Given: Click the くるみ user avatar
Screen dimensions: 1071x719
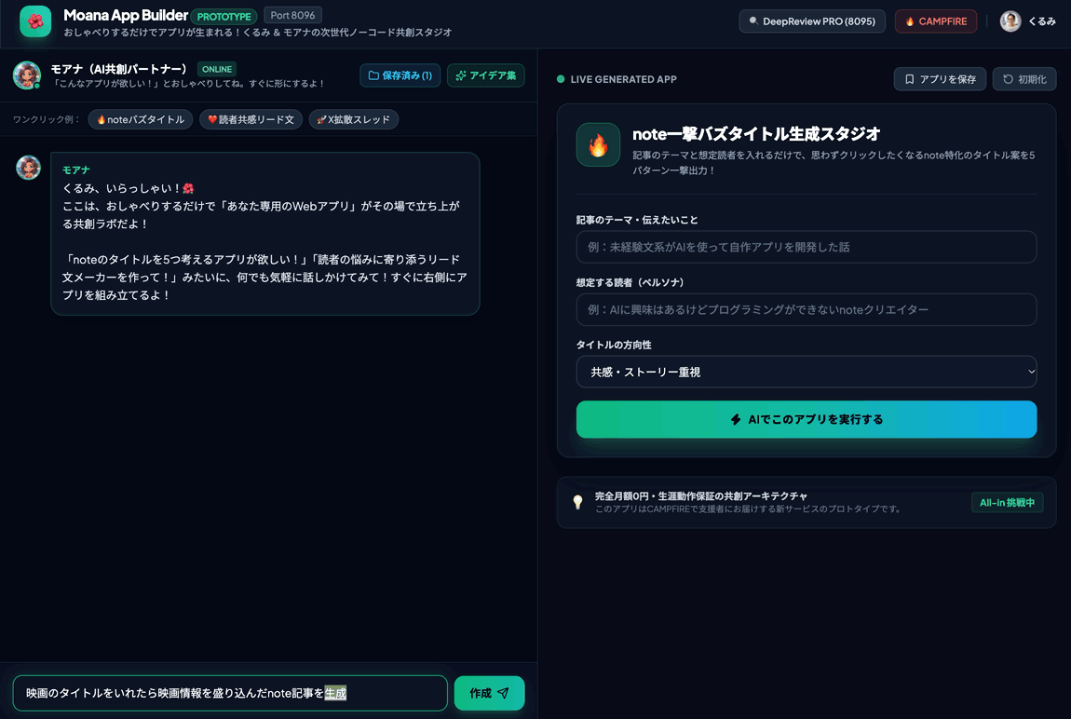Looking at the screenshot, I should click(1010, 21).
